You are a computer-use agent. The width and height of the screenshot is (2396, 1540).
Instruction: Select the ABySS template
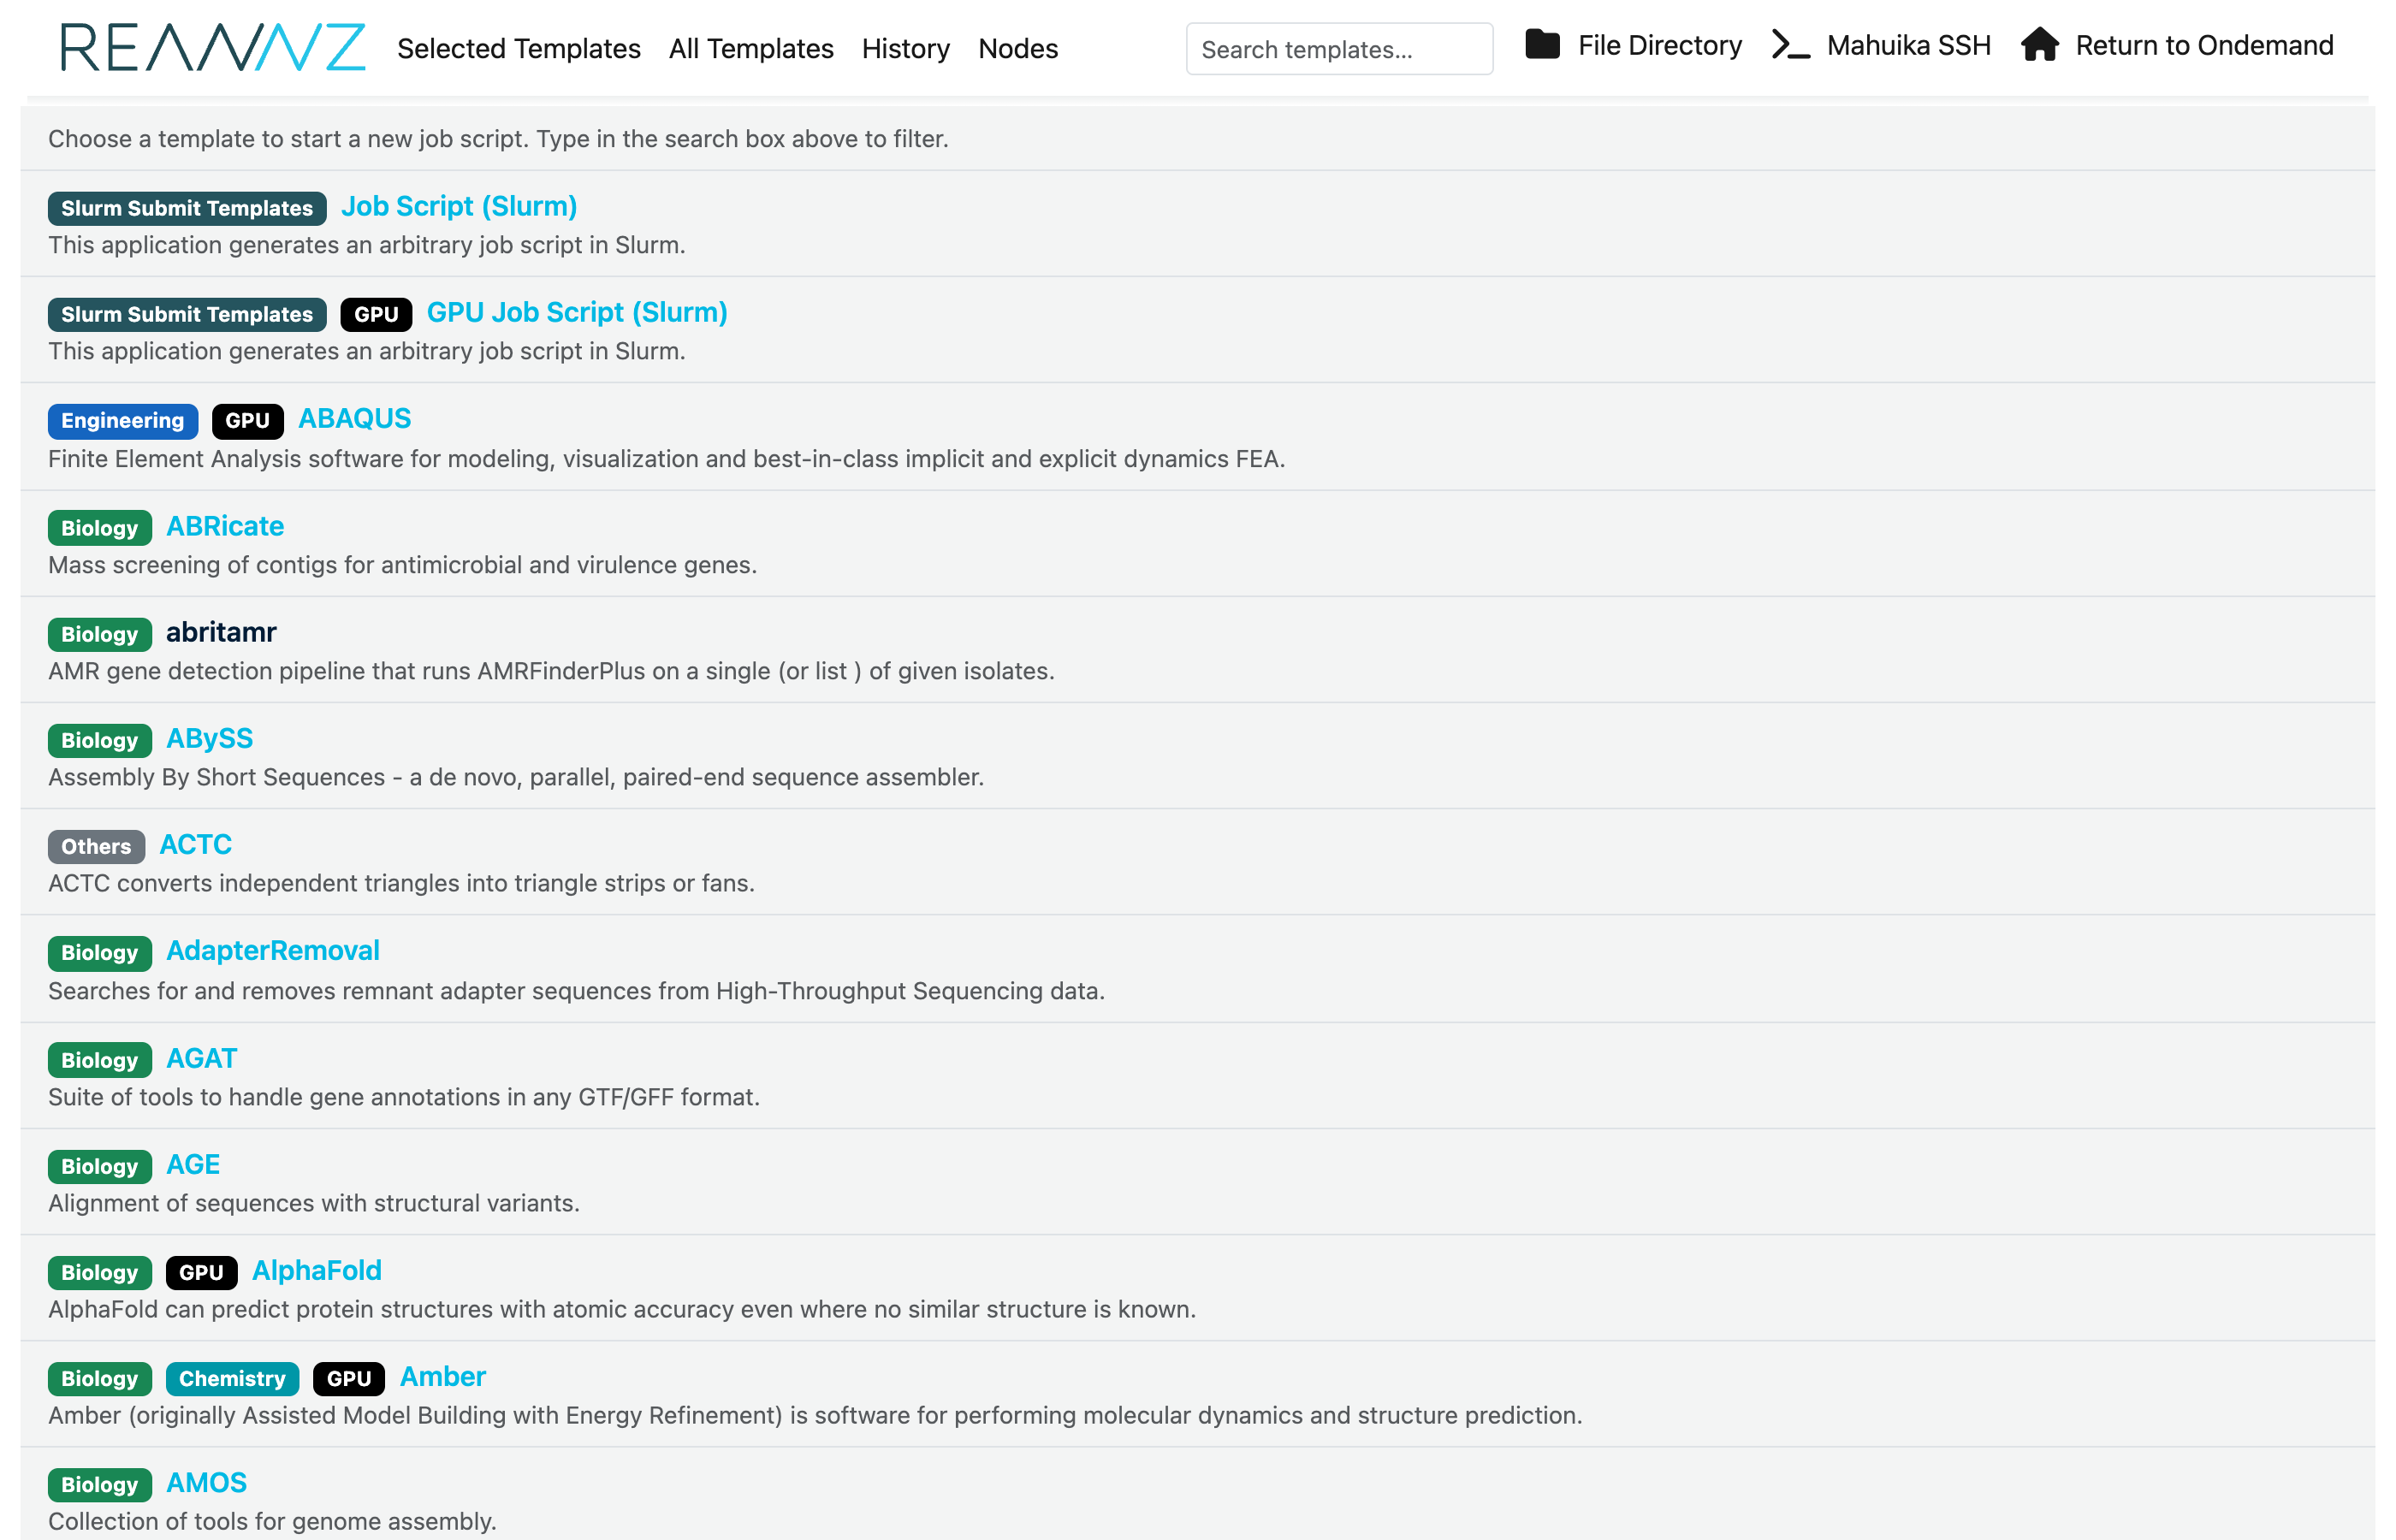209,738
